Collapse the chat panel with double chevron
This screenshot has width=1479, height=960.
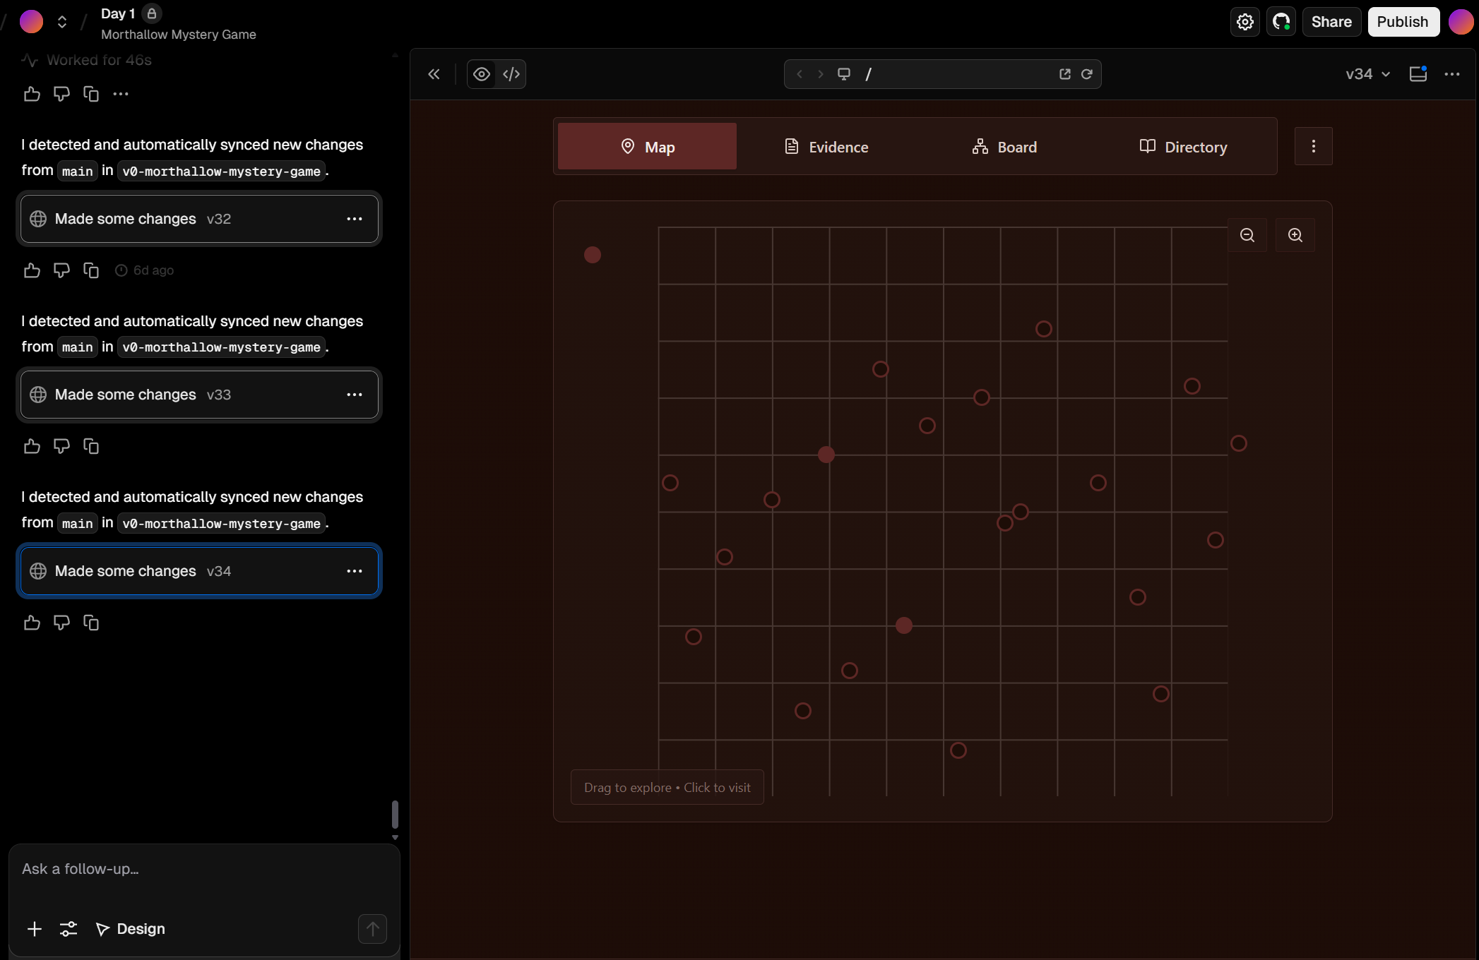(x=434, y=74)
